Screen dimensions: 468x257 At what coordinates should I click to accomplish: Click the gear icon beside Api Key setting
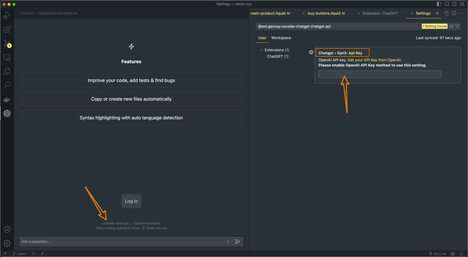pos(311,52)
